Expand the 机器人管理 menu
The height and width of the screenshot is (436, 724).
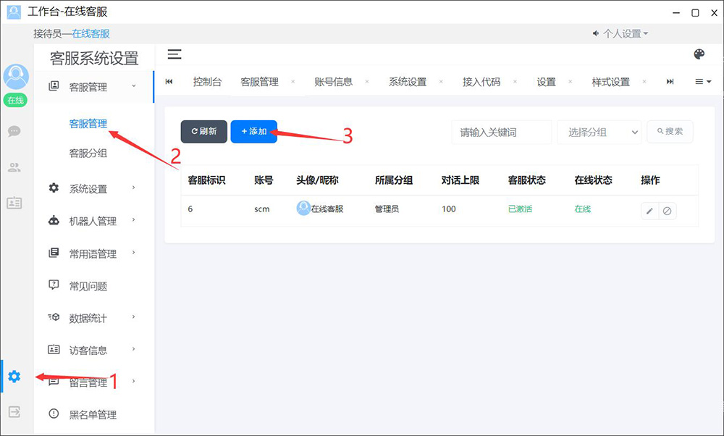click(x=93, y=221)
